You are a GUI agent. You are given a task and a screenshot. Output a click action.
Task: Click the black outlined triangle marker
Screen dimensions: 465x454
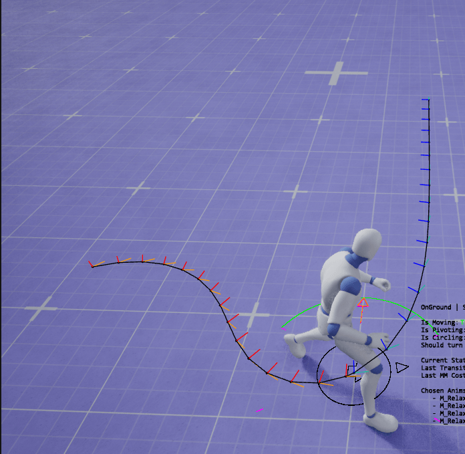402,367
